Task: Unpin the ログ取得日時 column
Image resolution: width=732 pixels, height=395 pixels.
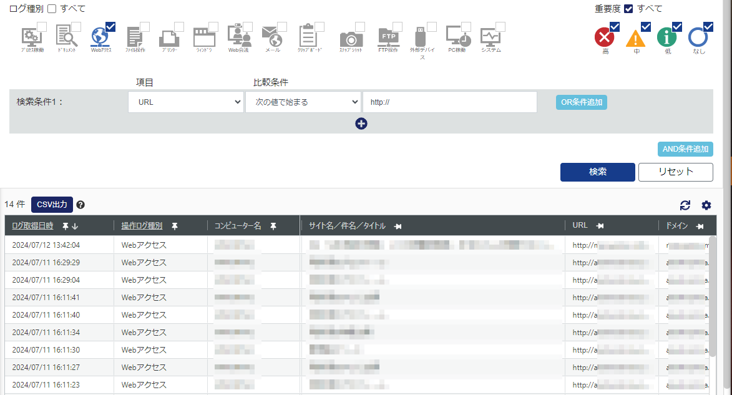Action: tap(66, 226)
